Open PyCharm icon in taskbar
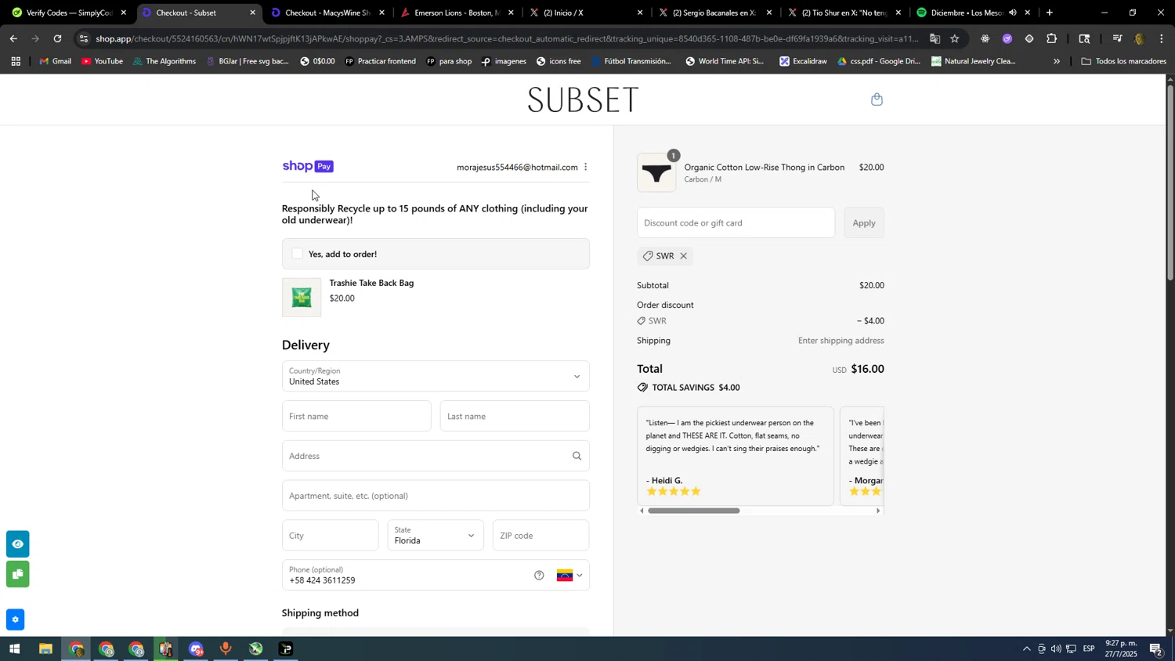Image resolution: width=1175 pixels, height=661 pixels. coord(286,649)
